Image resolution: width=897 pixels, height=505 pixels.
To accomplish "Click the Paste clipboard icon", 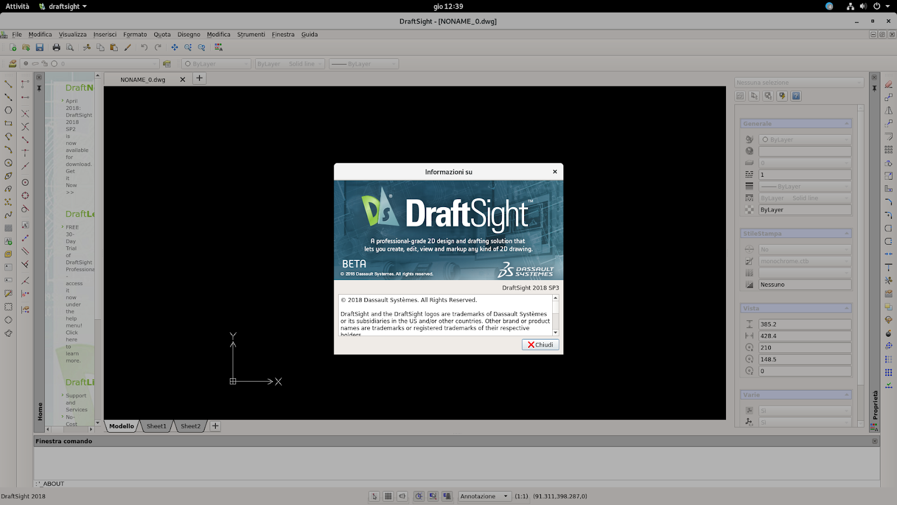I will point(114,48).
